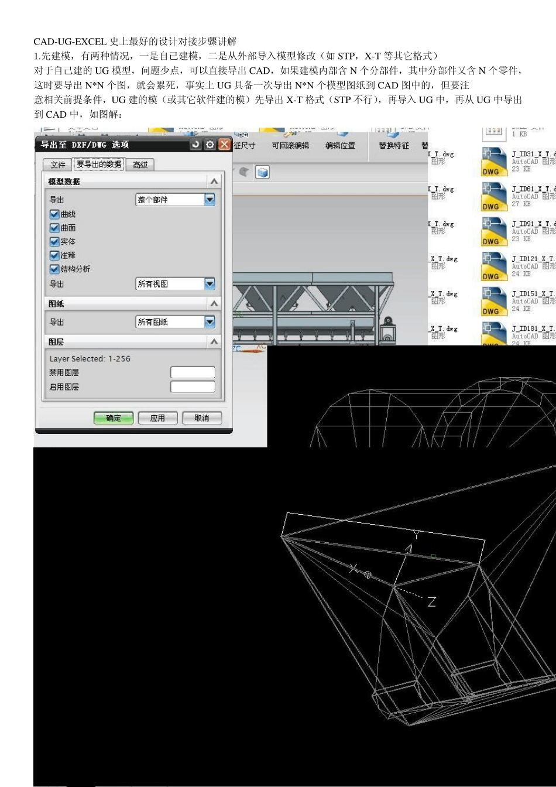
Task: Click the 'Layer Selected: 1-256' text
Action: [x=90, y=359]
